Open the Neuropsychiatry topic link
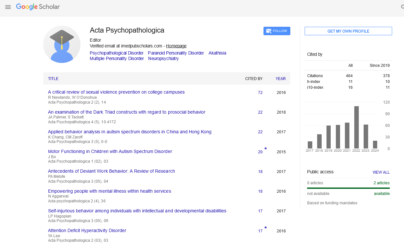The image size is (404, 244). pyautogui.click(x=163, y=58)
